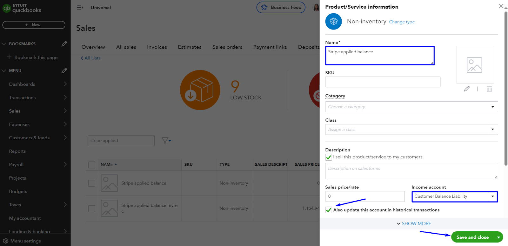This screenshot has height=246, width=508.
Task: Click the item image placeholder in panel
Action: point(475,65)
